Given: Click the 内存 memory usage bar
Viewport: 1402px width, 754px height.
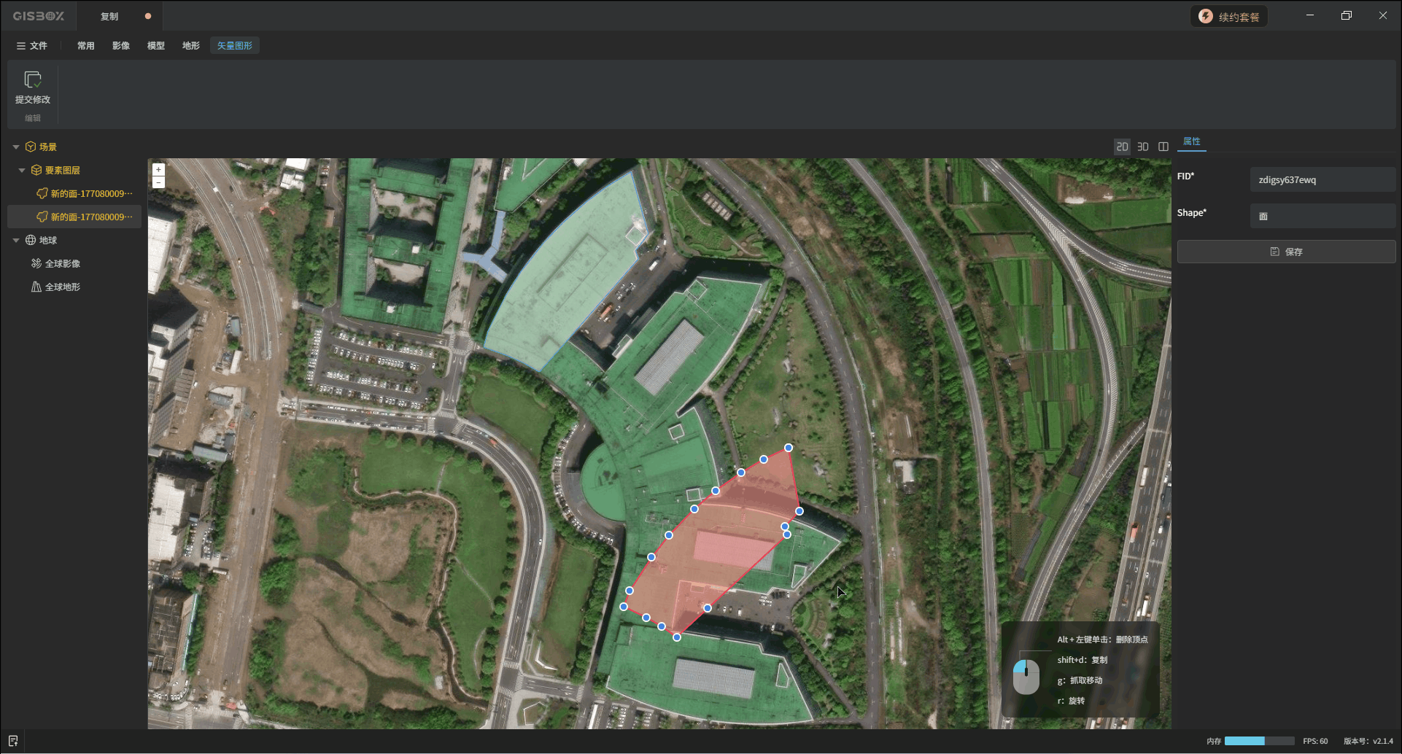Looking at the screenshot, I should pyautogui.click(x=1259, y=741).
